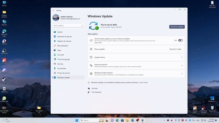
Task: Open Personalization settings category
Action: [x=68, y=45]
